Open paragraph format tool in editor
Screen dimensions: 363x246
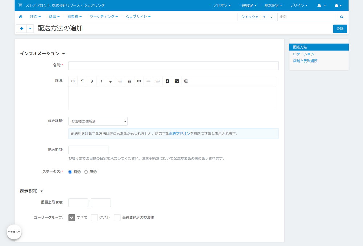pyautogui.click(x=82, y=81)
